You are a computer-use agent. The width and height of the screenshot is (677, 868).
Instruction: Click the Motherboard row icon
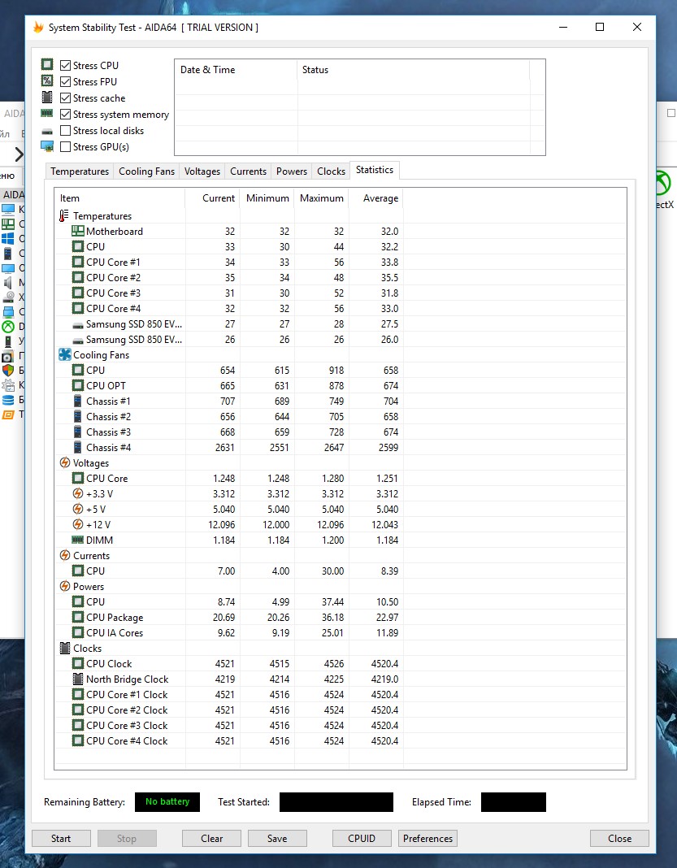[x=77, y=232]
